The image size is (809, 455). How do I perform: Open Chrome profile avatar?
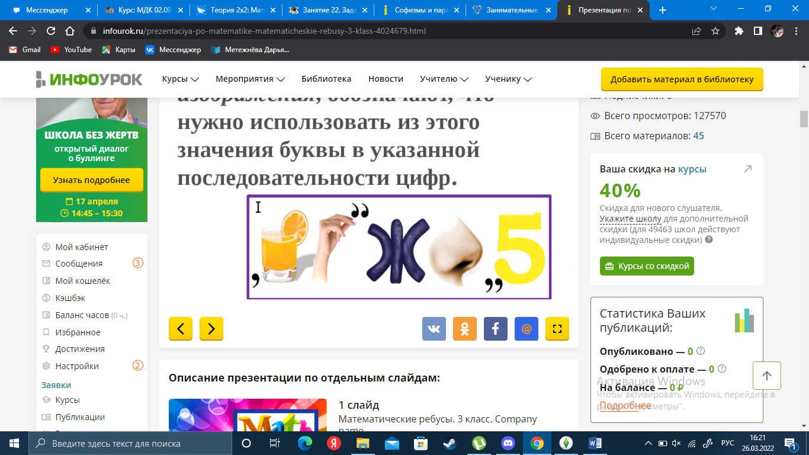pyautogui.click(x=777, y=31)
